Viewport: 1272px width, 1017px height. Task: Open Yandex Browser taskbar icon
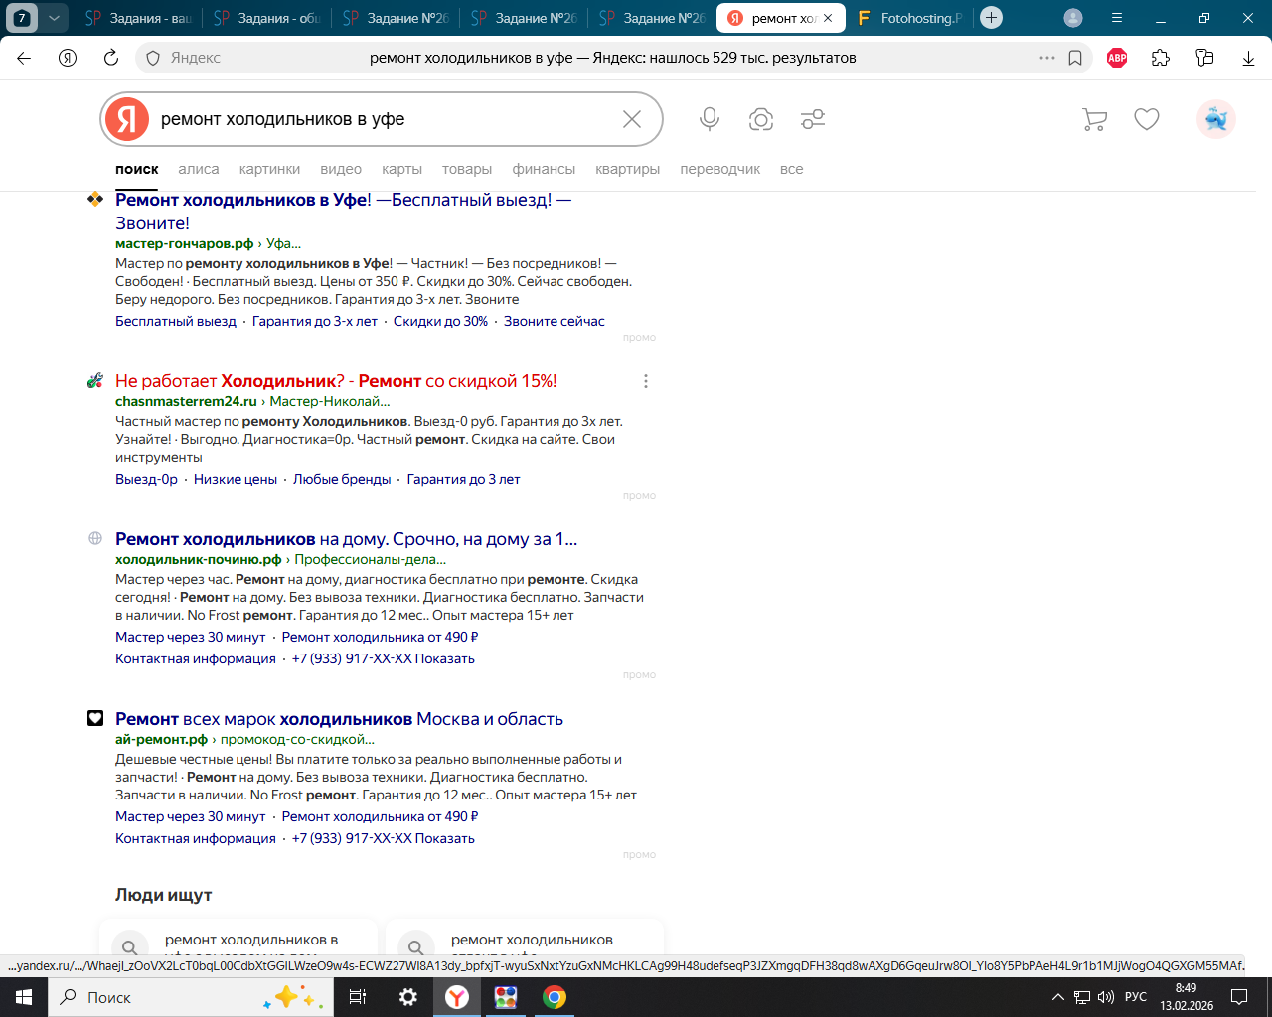click(457, 997)
